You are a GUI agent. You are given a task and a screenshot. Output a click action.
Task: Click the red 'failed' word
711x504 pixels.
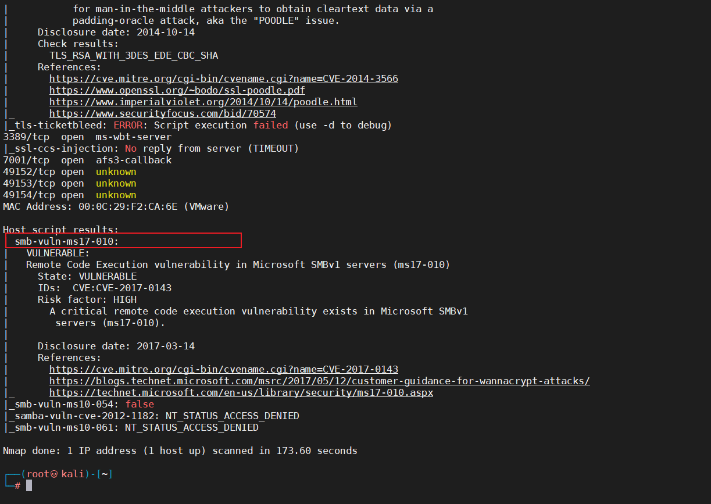(x=270, y=125)
